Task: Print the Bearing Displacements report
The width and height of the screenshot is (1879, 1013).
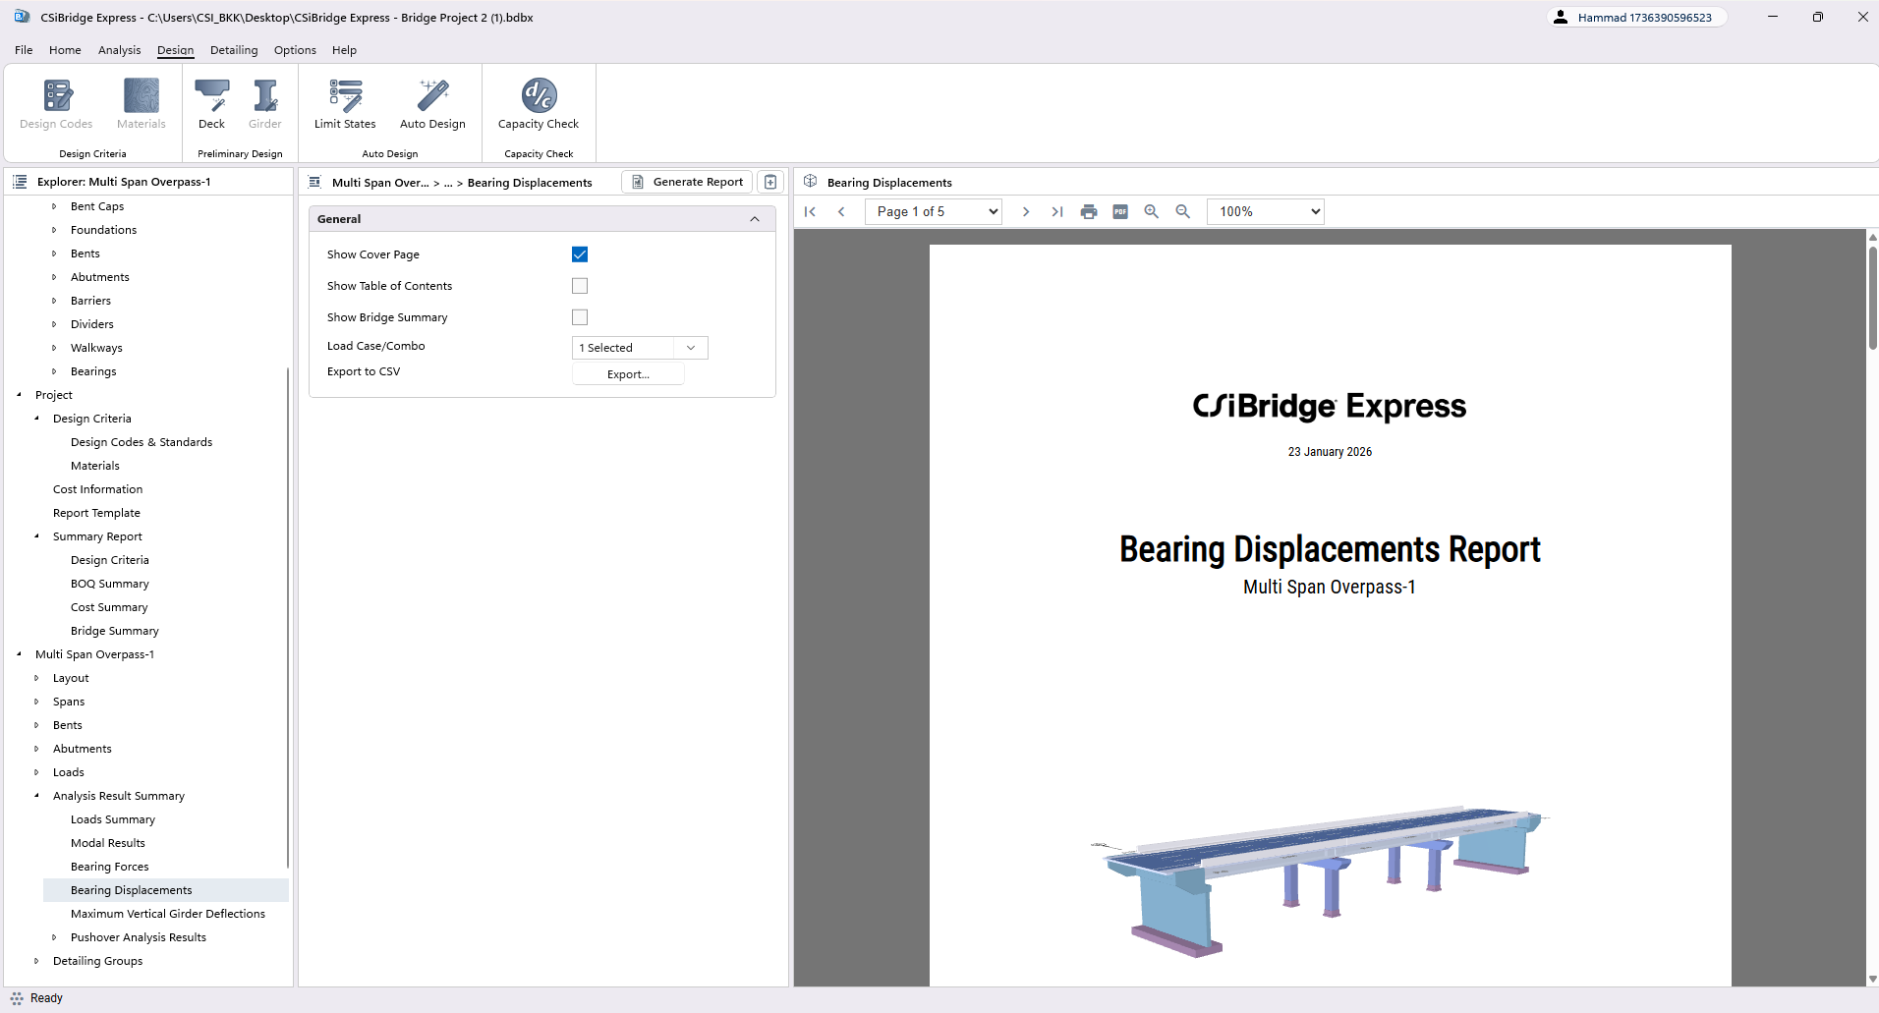Action: (1089, 211)
